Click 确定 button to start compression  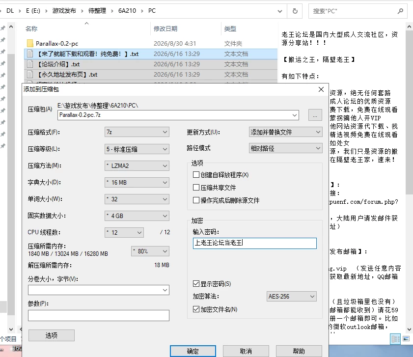(x=193, y=351)
